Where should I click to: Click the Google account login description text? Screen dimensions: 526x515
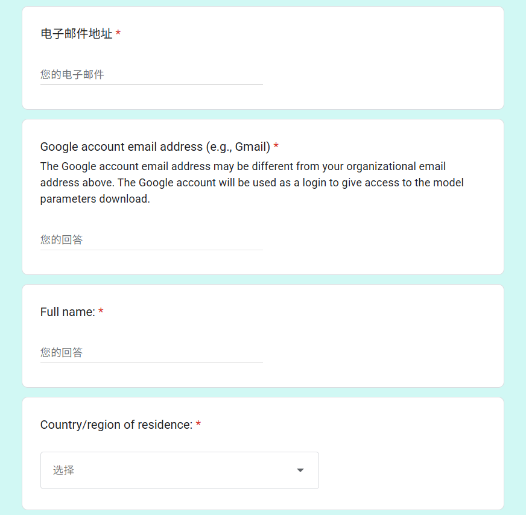click(x=252, y=182)
